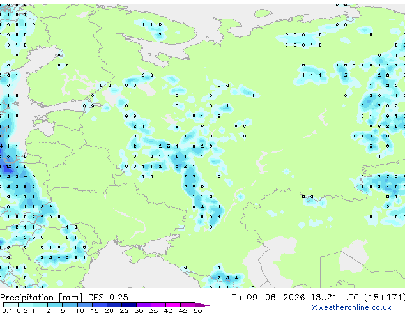Click the 25–30 mm navy legend swatch
Viewport: 405px width, 313px height.
(x=128, y=305)
